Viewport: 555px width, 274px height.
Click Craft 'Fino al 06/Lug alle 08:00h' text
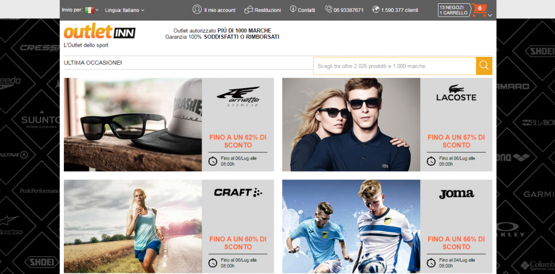pos(238,263)
